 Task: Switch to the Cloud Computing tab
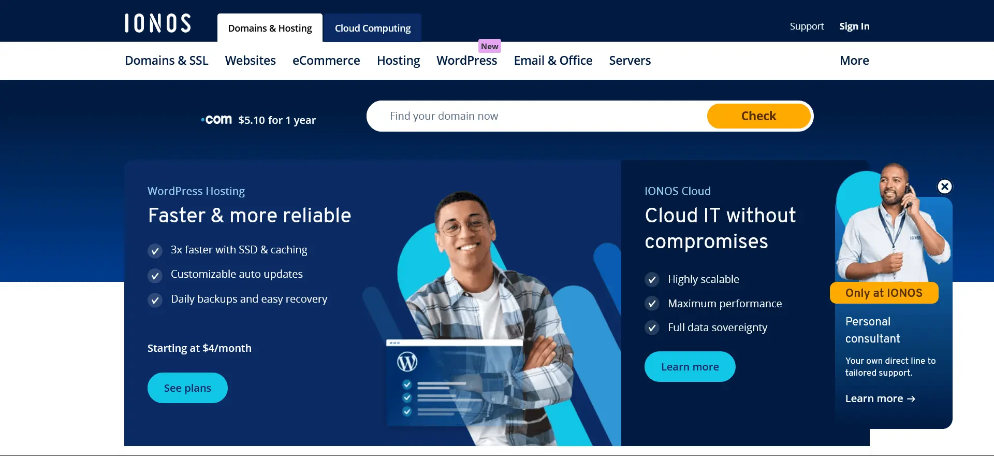tap(373, 28)
